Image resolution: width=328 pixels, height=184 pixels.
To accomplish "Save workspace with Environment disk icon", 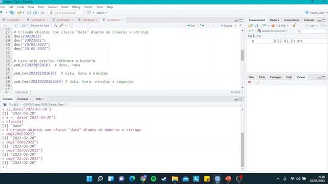I will click(256, 26).
